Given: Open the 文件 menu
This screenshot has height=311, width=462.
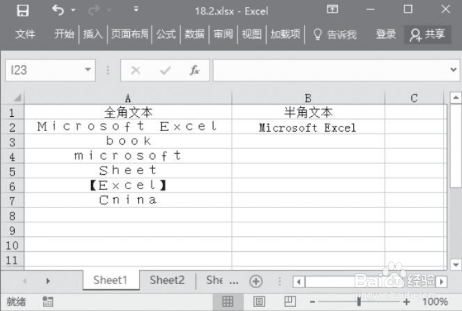Looking at the screenshot, I should point(25,34).
